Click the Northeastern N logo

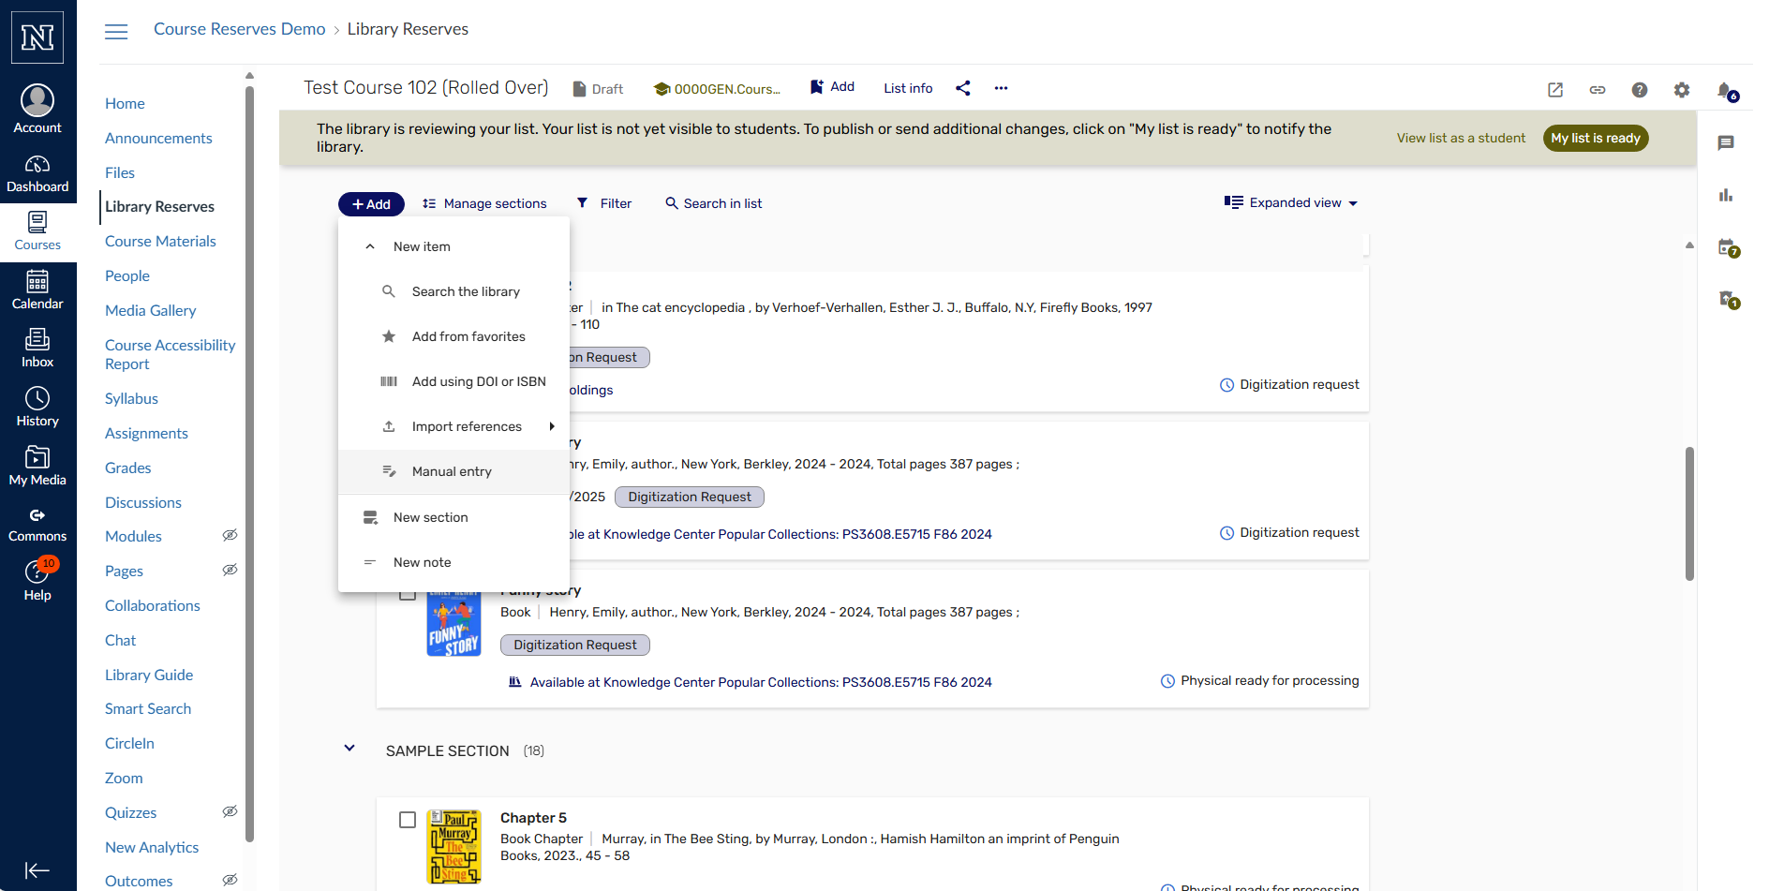coord(37,37)
